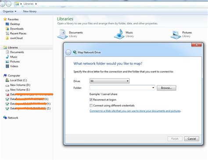Open Local Disk (C:)
Screen dimensions: 208x160
(18, 80)
